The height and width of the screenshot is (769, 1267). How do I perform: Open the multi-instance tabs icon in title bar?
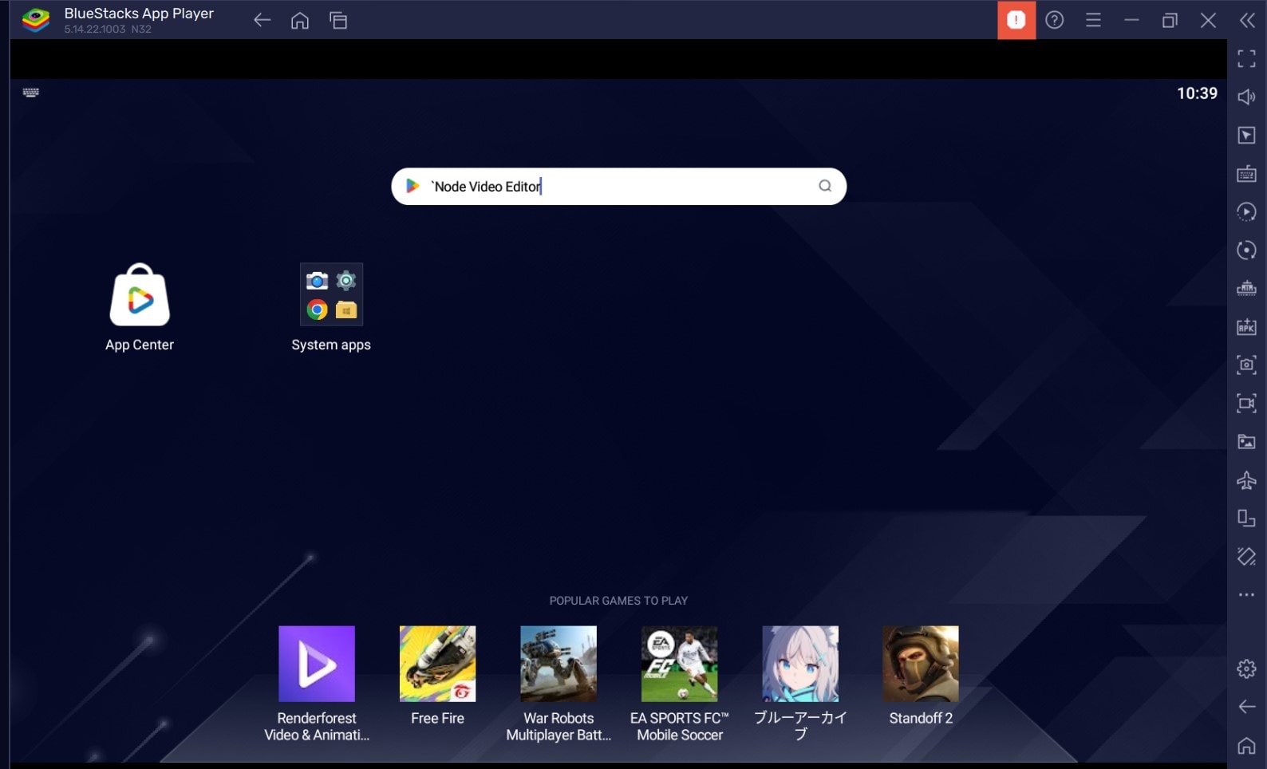tap(338, 20)
